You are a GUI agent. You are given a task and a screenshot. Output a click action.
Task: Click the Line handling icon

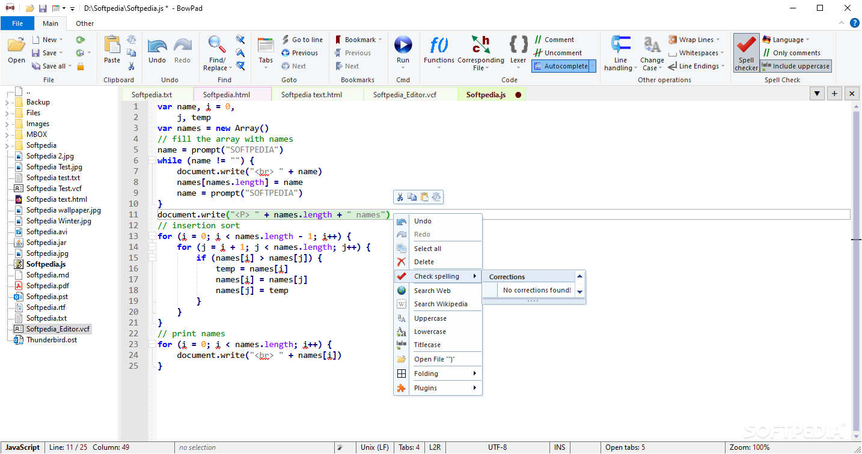tap(620, 45)
